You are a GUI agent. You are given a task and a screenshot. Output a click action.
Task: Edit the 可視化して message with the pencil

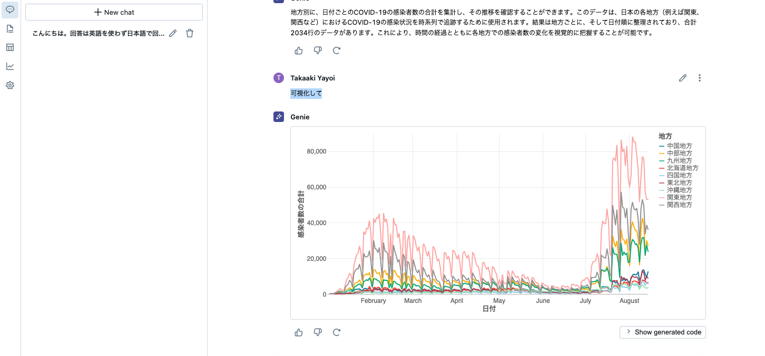point(683,77)
